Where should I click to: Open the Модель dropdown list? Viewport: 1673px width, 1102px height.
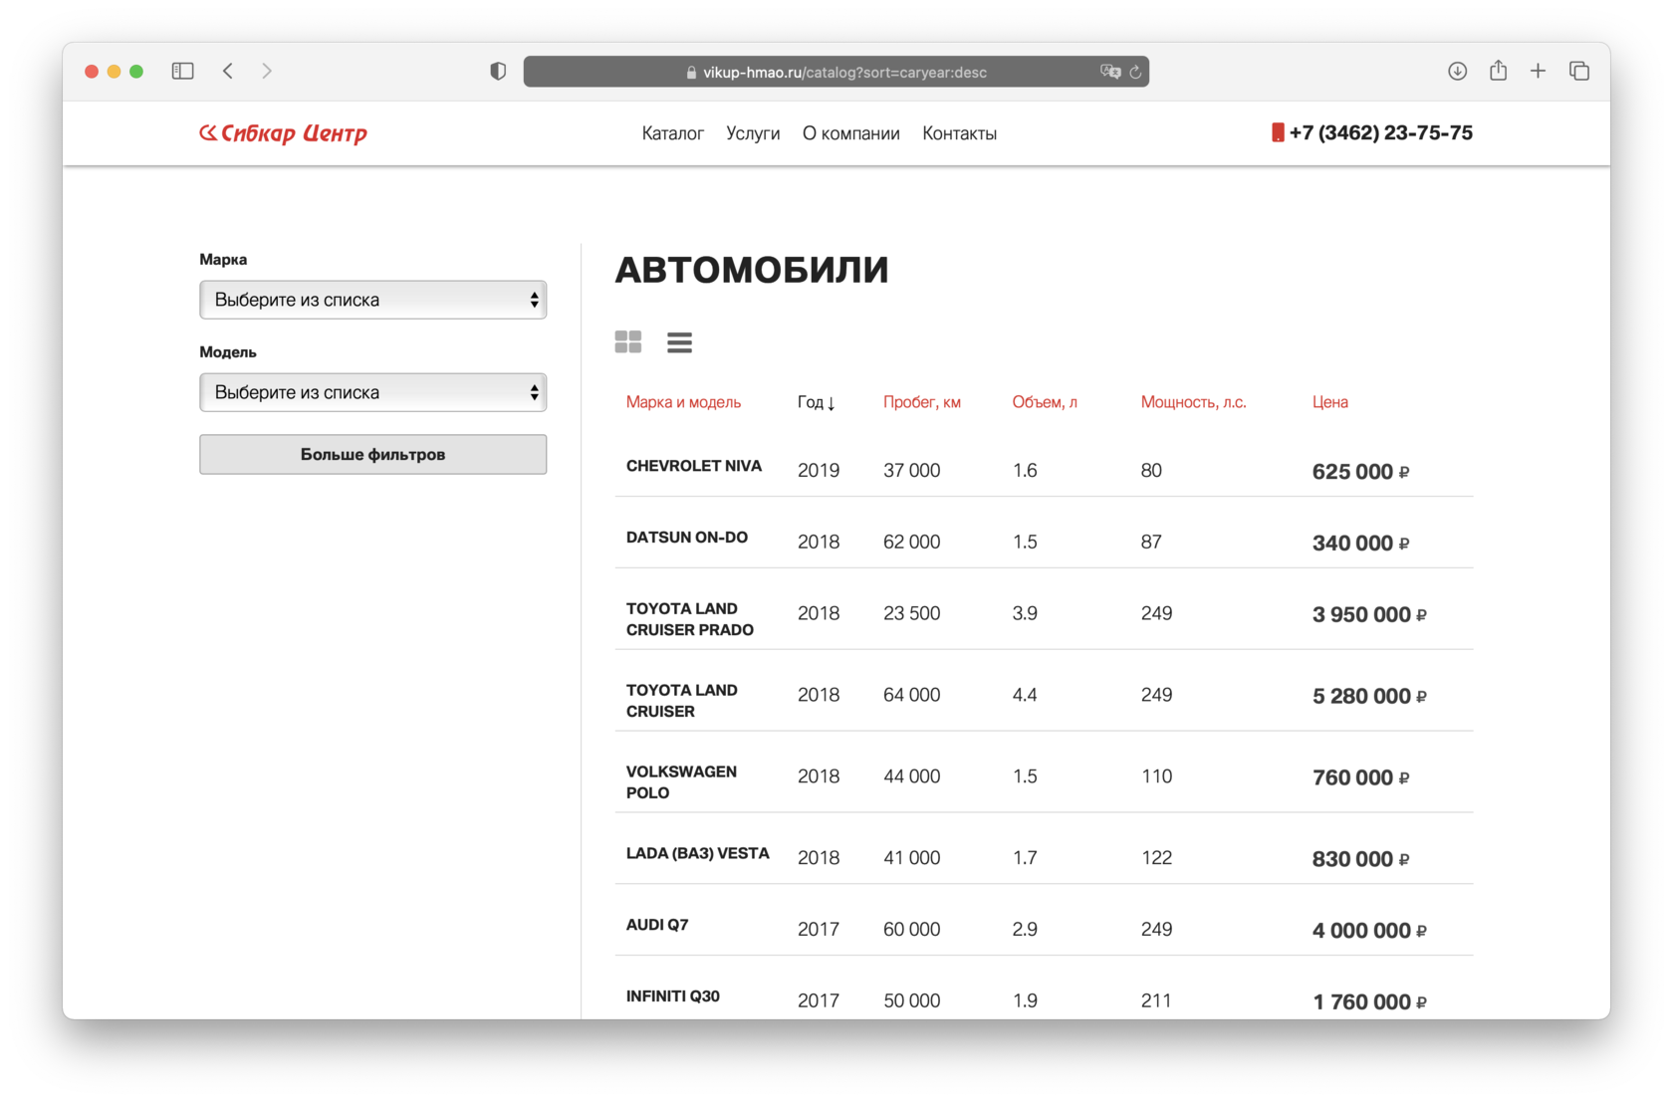372,392
